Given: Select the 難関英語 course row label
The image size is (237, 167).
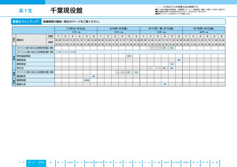Looking at the screenshot, I should tap(35, 60).
